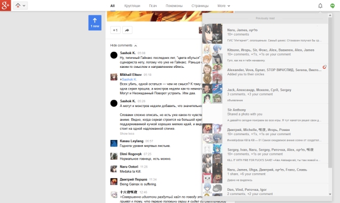
Task: Click the 11:34 timestamp on Перцев's comment
Action: pyautogui.click(x=153, y=180)
